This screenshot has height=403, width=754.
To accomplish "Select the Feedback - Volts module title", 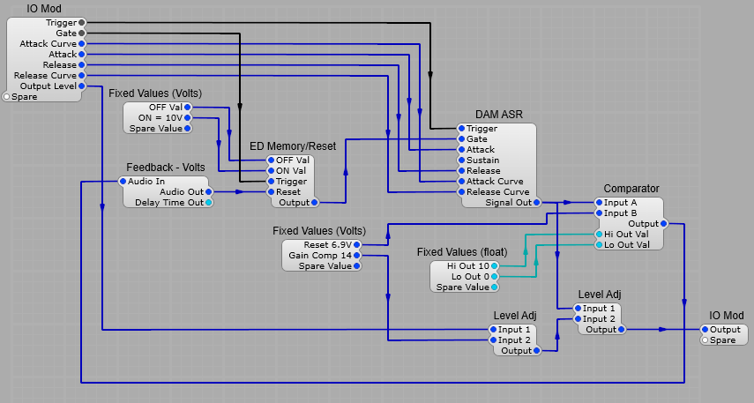I will click(166, 167).
